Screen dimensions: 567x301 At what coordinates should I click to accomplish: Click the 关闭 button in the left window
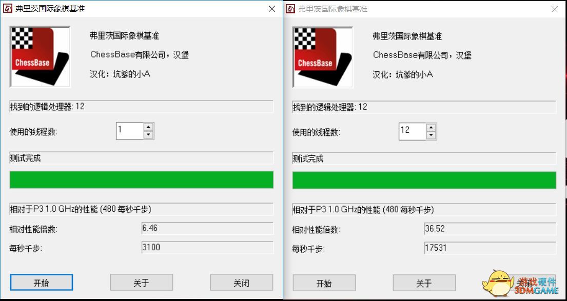coord(242,282)
